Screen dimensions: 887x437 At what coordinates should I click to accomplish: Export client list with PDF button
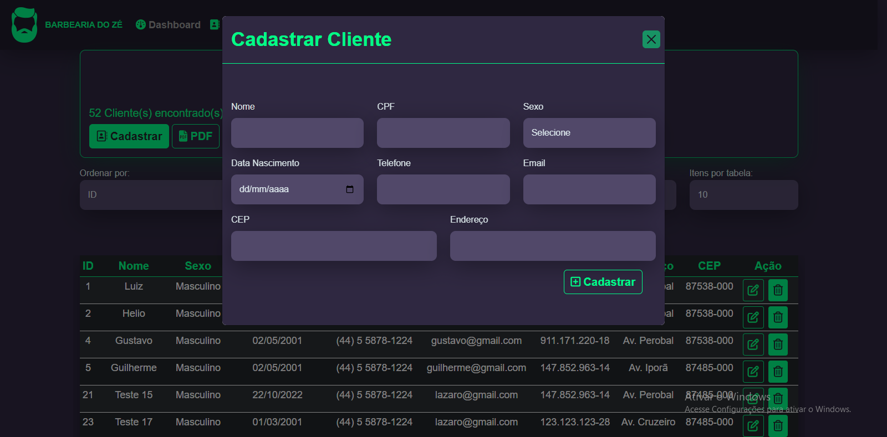[x=196, y=136]
